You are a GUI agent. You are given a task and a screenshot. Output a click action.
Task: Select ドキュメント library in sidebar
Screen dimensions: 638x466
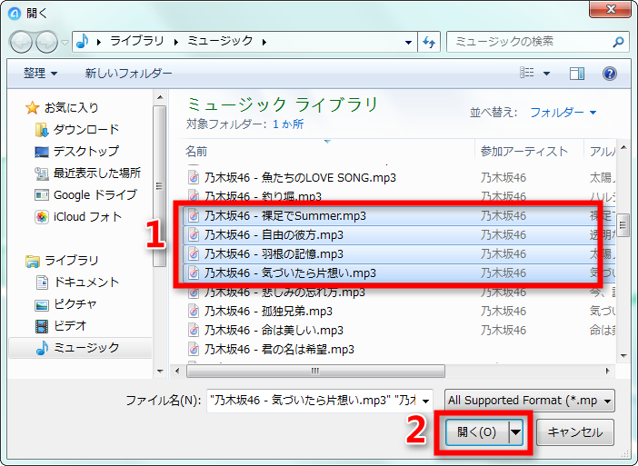[x=86, y=283]
